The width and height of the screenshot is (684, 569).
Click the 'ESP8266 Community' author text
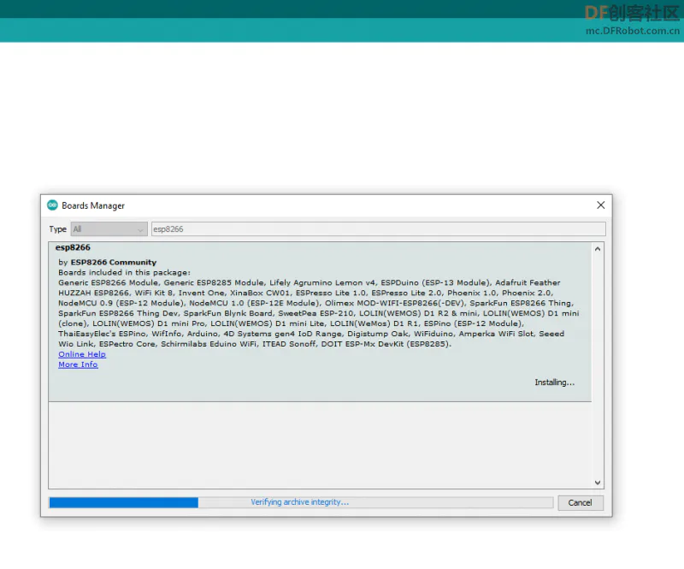[x=114, y=263]
